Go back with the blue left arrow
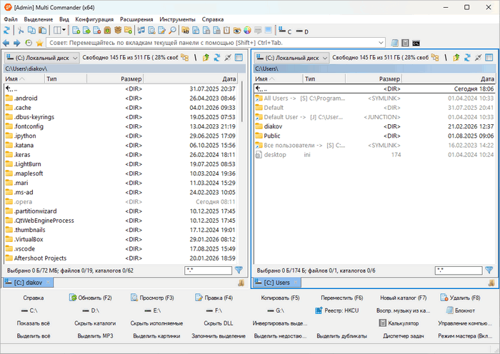Screen dimensions: 500x354 (x=6, y=43)
